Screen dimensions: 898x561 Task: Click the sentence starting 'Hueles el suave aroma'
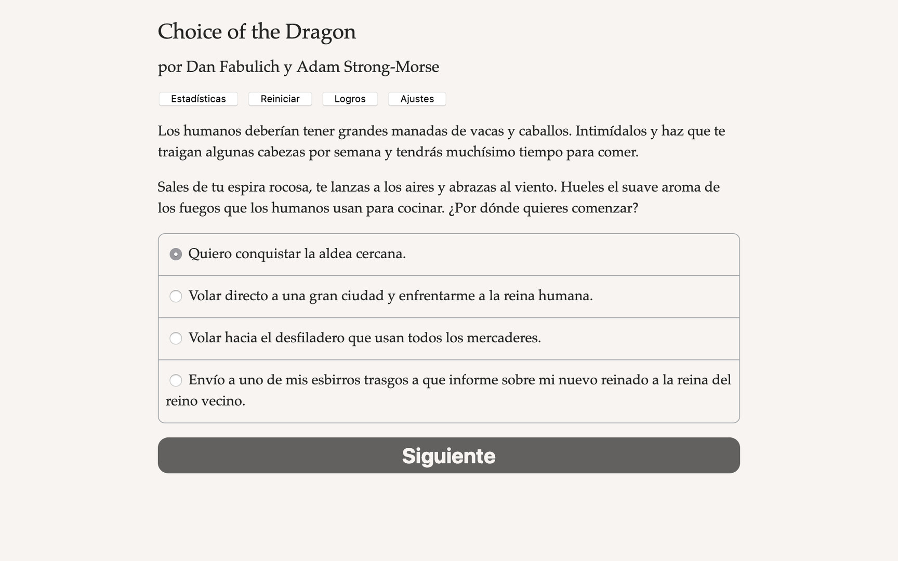pos(639,187)
